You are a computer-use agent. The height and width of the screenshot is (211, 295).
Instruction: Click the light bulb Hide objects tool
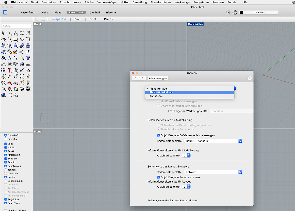pos(28,83)
